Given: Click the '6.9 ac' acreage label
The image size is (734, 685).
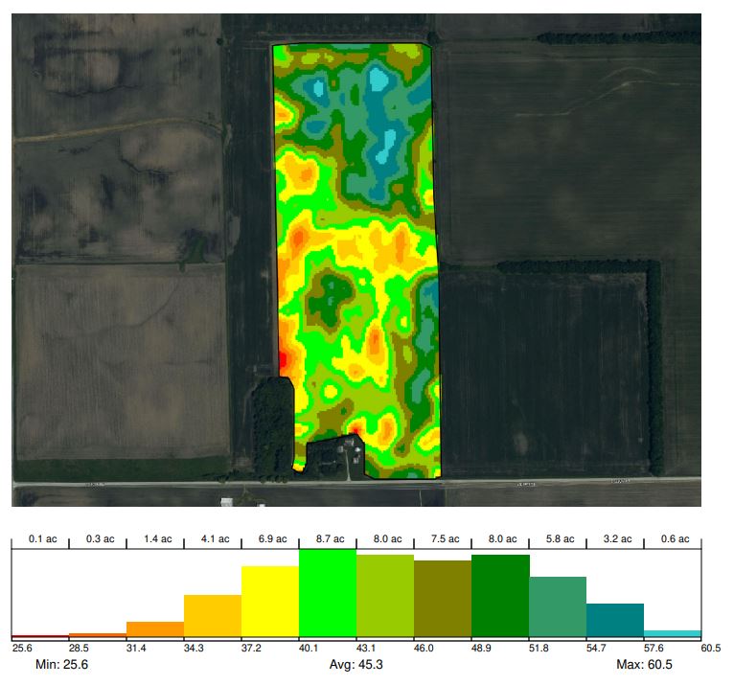Looking at the screenshot, I should pos(272,538).
